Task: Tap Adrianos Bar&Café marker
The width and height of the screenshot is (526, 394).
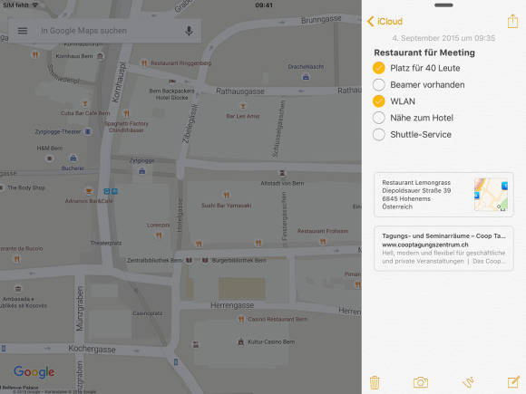Action: [x=89, y=191]
